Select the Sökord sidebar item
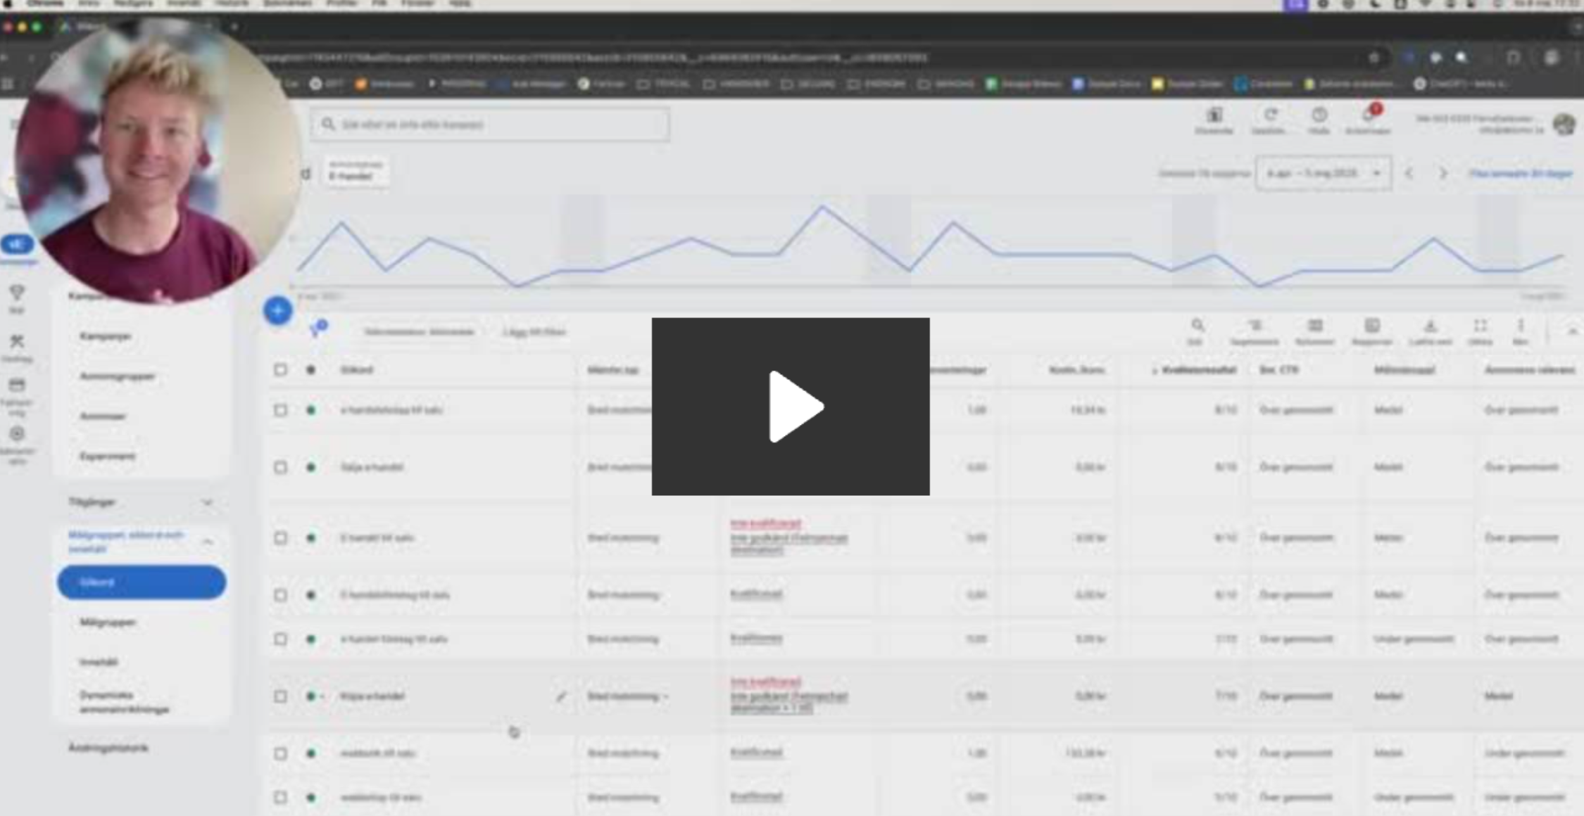This screenshot has height=816, width=1584. click(142, 582)
